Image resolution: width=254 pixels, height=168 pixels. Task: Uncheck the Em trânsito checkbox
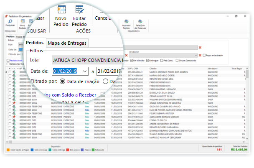[131, 61]
